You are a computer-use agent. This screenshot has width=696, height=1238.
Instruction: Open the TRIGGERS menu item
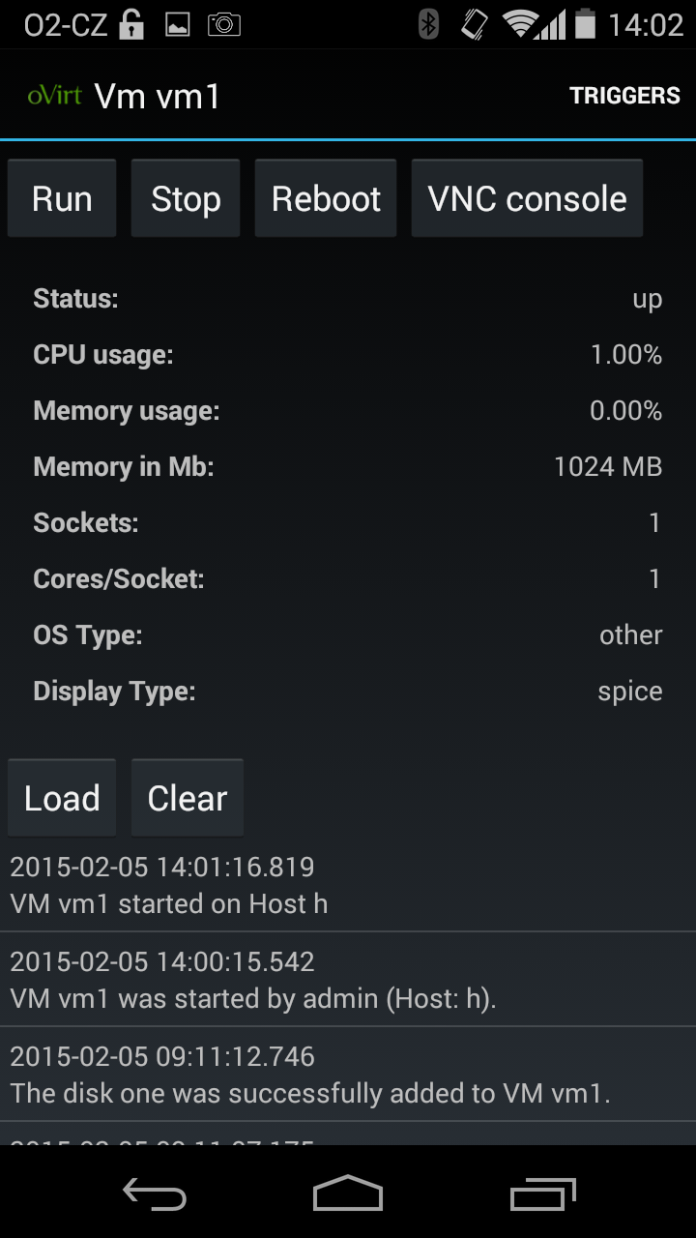[624, 96]
